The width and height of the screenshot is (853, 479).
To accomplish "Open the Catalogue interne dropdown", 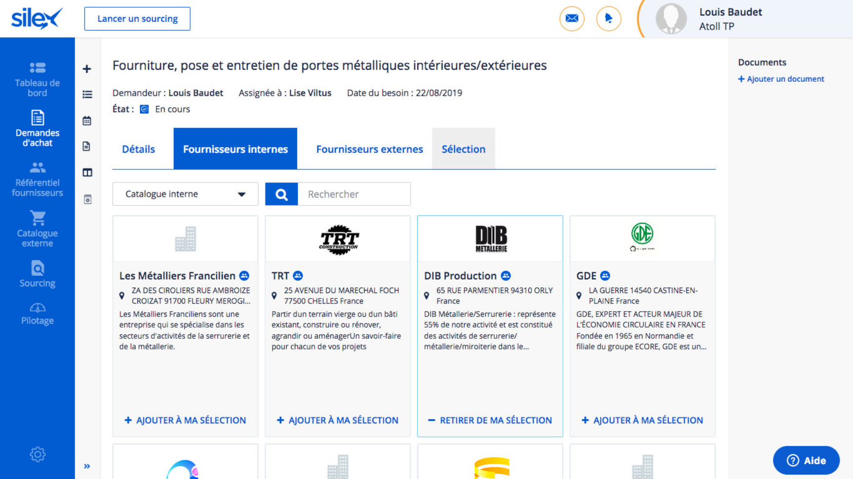I will pos(185,194).
